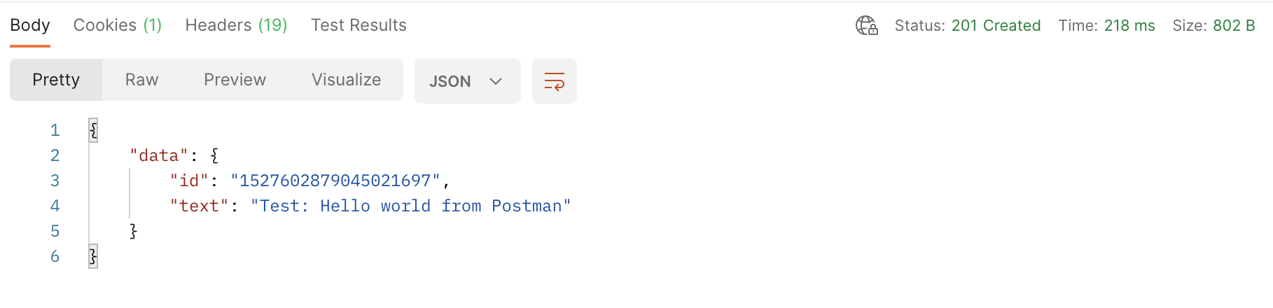Click the "data" key in response

pos(159,155)
